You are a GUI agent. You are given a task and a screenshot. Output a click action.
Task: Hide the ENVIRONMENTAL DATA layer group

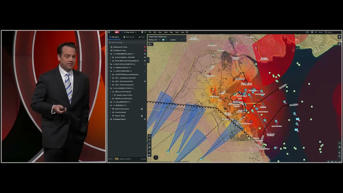145,54
